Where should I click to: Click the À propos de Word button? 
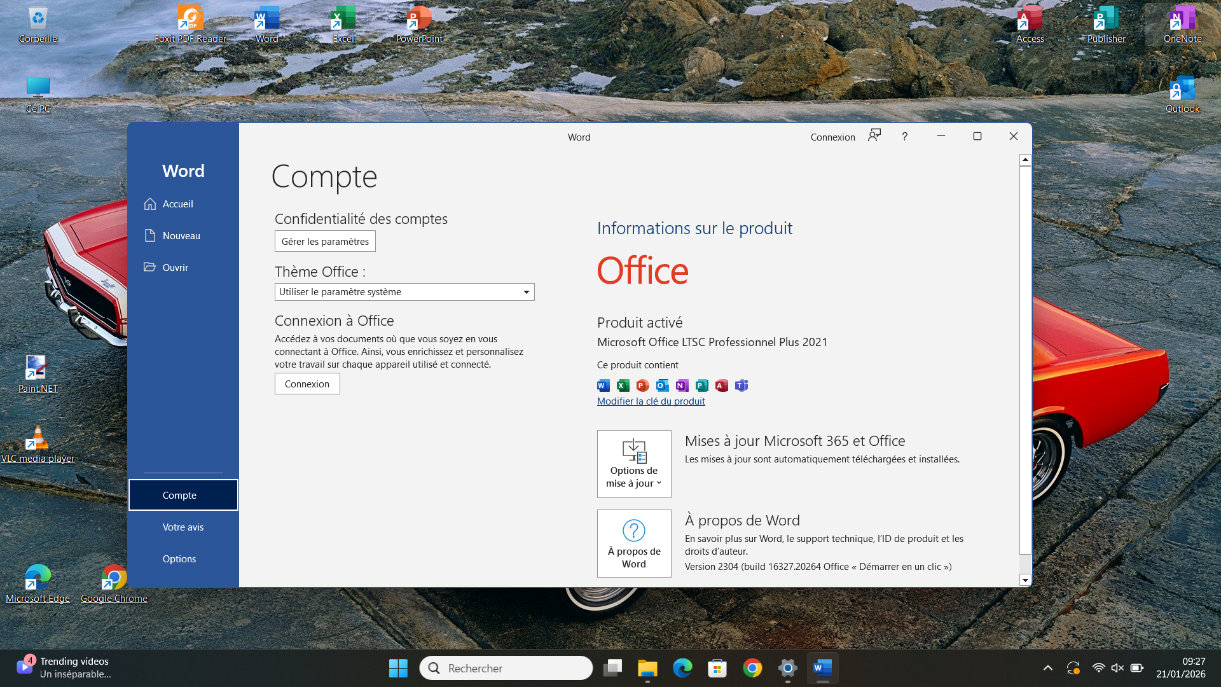(634, 543)
